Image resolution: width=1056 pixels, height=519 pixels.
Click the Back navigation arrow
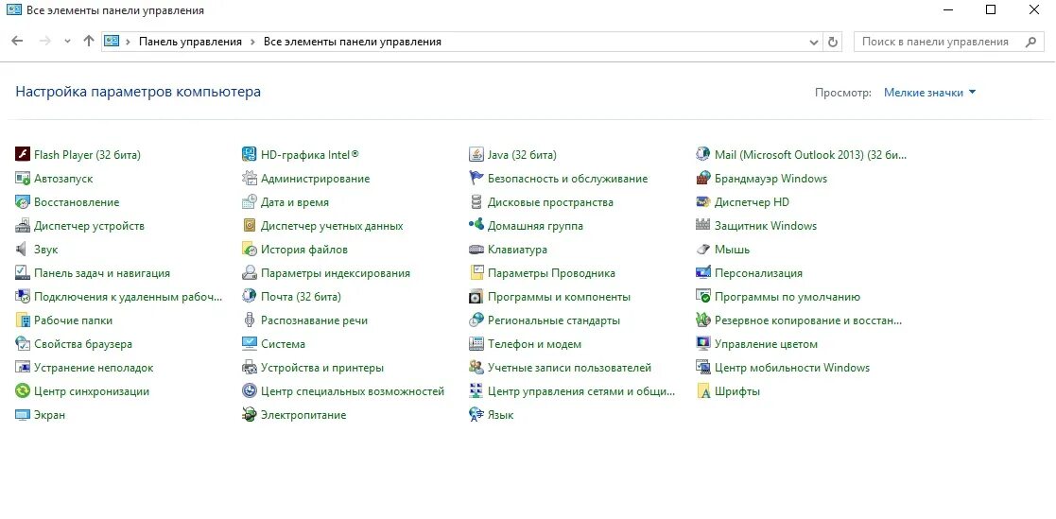tap(18, 41)
